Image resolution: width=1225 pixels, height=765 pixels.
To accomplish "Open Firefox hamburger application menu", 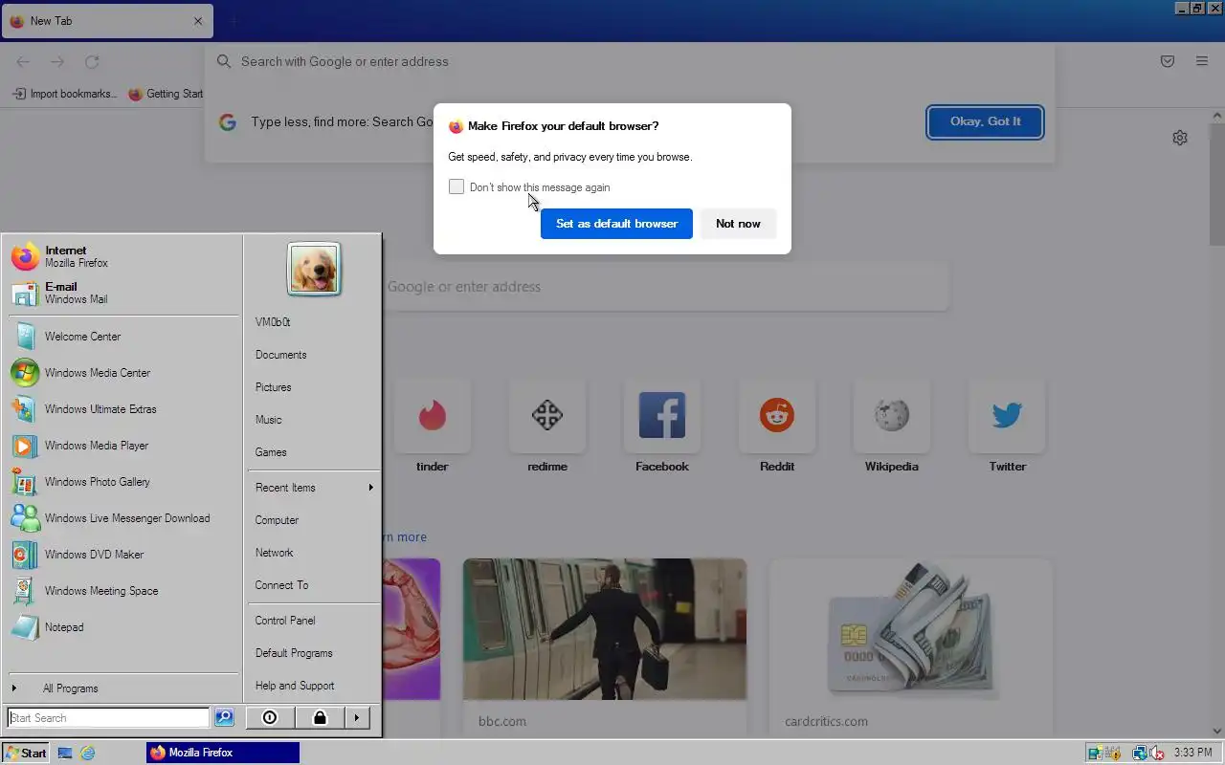I will [1202, 61].
